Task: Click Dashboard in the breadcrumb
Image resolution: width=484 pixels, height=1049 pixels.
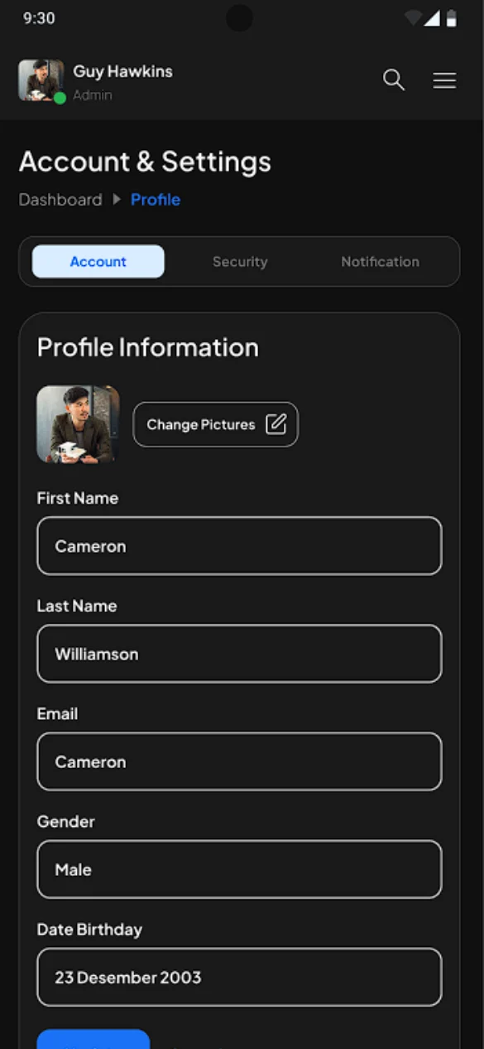Action: pyautogui.click(x=60, y=199)
